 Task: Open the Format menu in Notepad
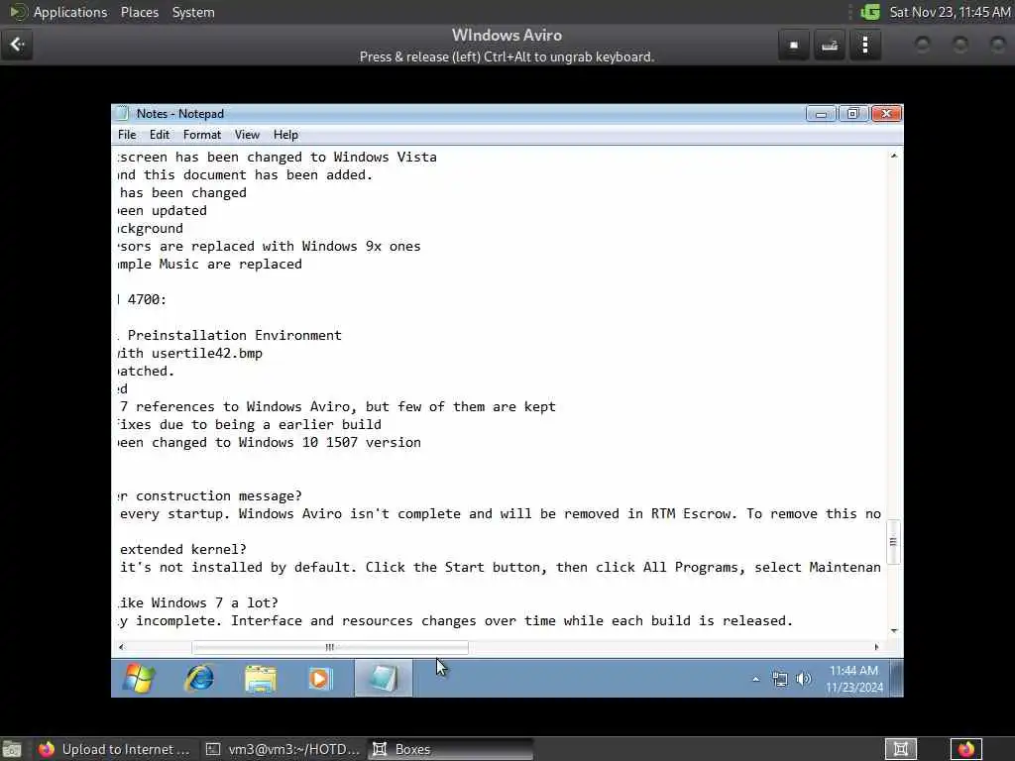(x=202, y=135)
